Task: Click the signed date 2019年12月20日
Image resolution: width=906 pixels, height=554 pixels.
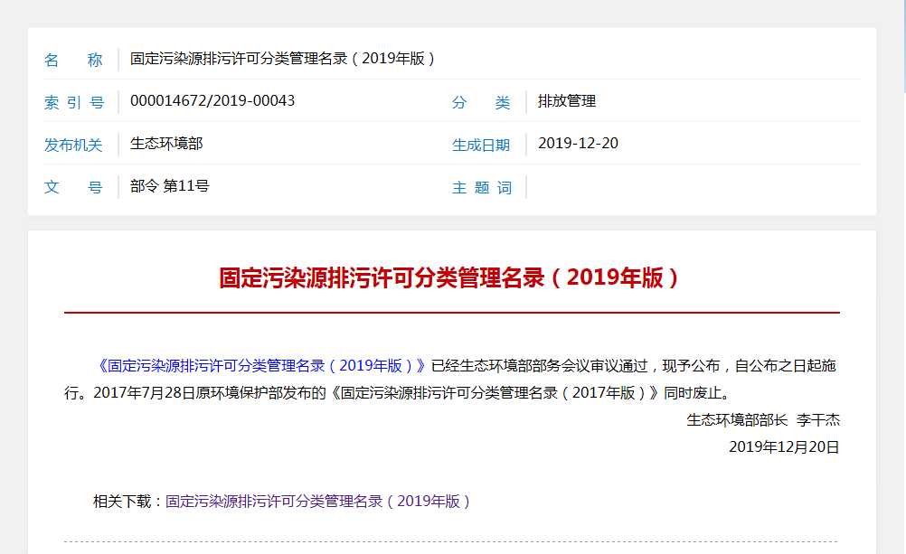Action: (x=784, y=446)
